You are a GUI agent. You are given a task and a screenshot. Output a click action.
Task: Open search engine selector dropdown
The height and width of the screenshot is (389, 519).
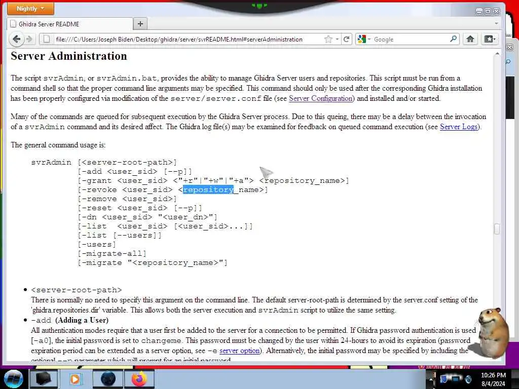[x=364, y=40]
